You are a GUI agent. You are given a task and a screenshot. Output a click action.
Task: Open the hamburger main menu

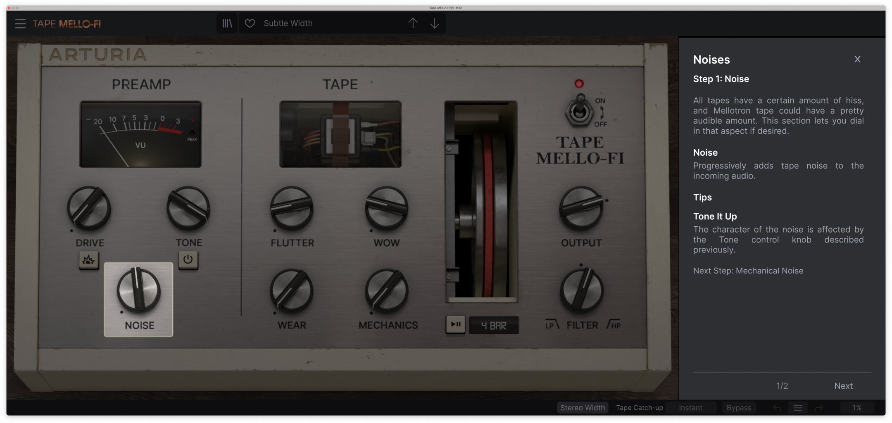(x=20, y=24)
